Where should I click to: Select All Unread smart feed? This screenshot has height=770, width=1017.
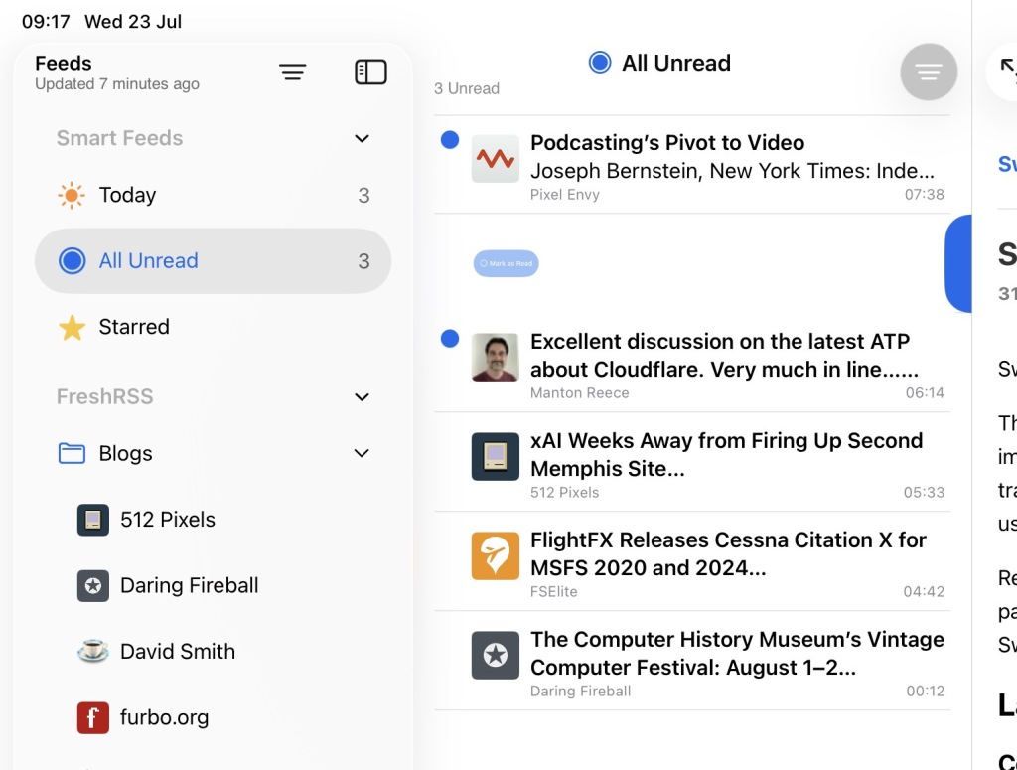213,260
